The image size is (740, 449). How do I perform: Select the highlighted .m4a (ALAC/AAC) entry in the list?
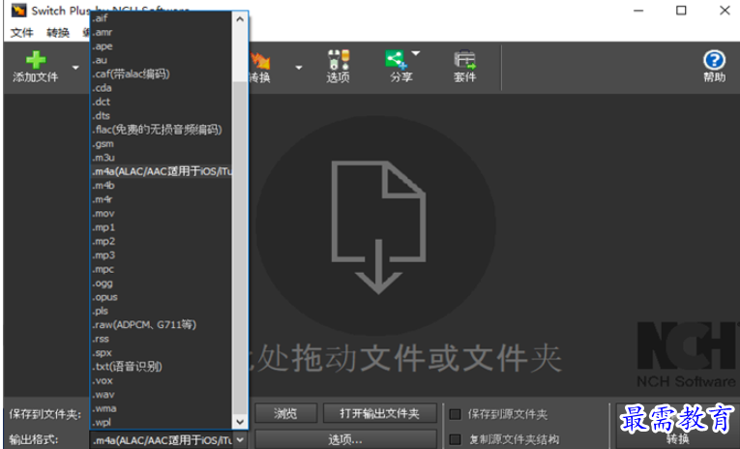click(161, 171)
